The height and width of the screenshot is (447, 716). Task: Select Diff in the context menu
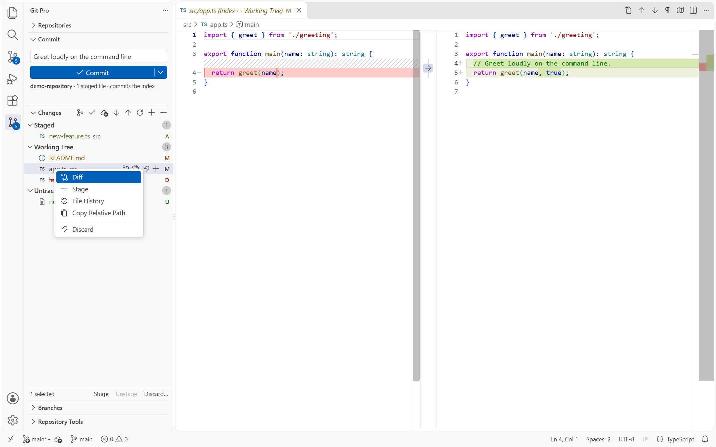tap(99, 177)
